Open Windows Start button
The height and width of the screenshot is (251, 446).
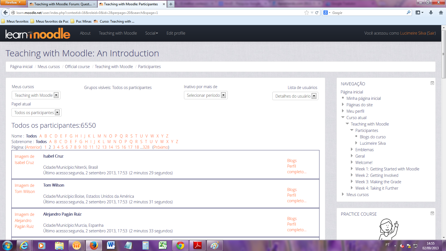[8, 246]
